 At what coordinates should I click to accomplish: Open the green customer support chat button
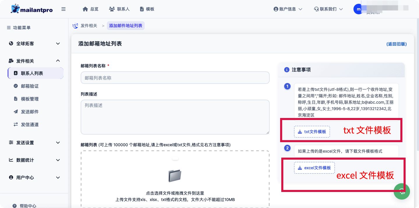tap(402, 191)
